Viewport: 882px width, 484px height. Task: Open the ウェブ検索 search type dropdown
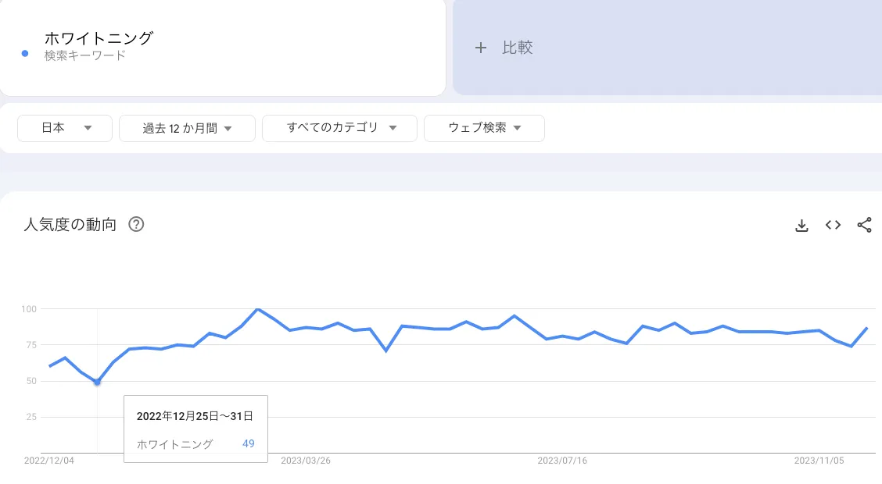coord(484,128)
